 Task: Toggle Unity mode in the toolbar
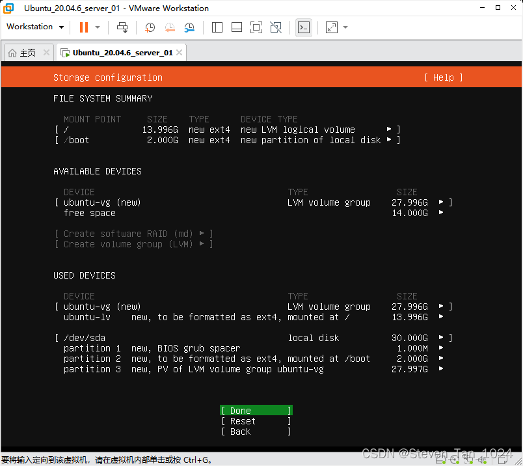[276, 27]
